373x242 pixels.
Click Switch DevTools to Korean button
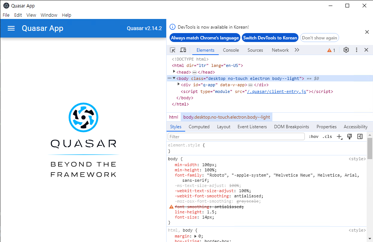[x=270, y=38]
